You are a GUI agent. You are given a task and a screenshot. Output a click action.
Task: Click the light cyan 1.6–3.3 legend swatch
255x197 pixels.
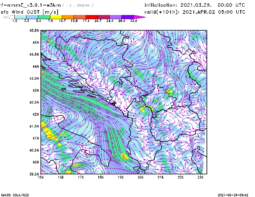(x=20, y=17)
